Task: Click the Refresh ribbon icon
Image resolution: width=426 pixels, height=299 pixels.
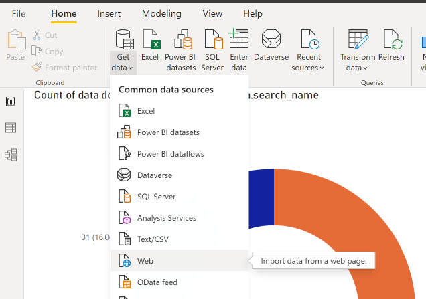Action: (x=393, y=39)
